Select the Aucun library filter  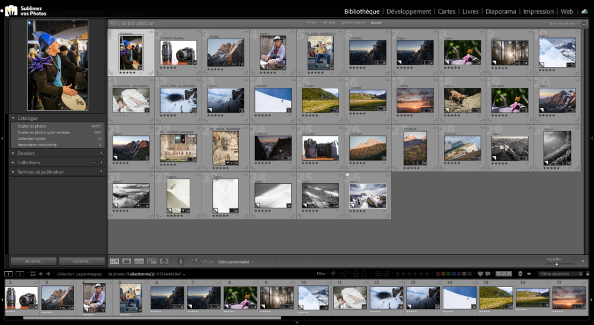(x=376, y=23)
